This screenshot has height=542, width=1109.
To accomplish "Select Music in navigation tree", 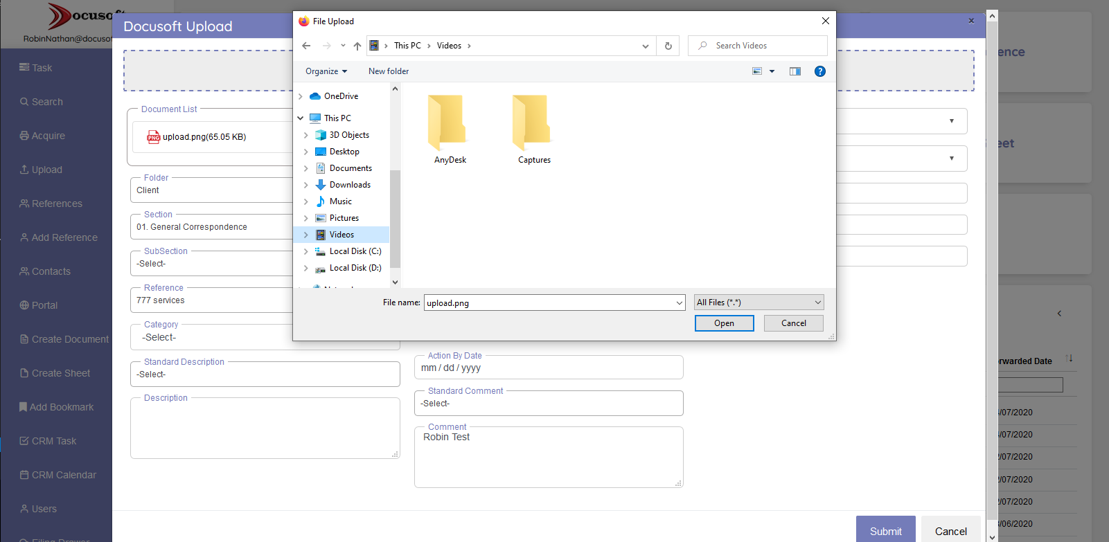I will pyautogui.click(x=340, y=201).
